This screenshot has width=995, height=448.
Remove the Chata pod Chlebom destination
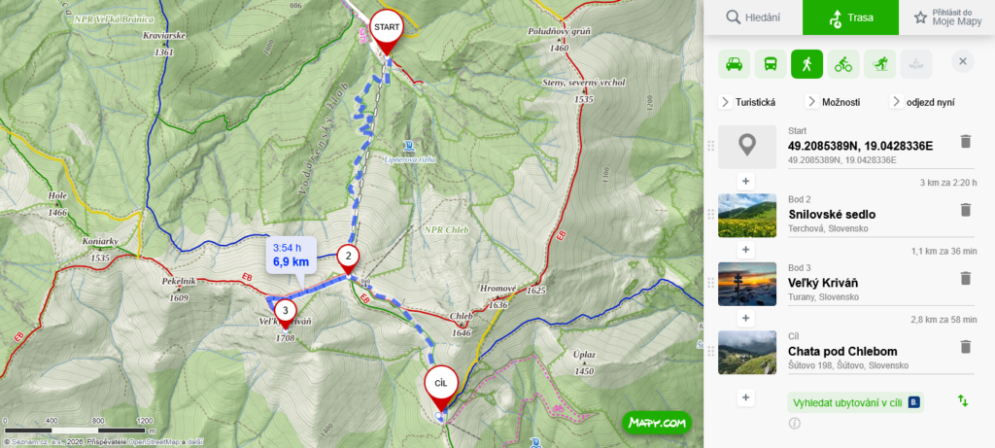pyautogui.click(x=965, y=347)
